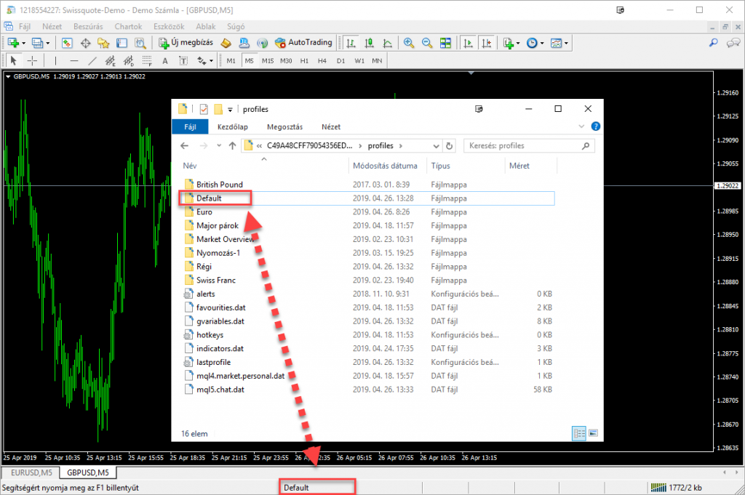Select the M1 timeframe
The height and width of the screenshot is (495, 745).
click(x=231, y=61)
